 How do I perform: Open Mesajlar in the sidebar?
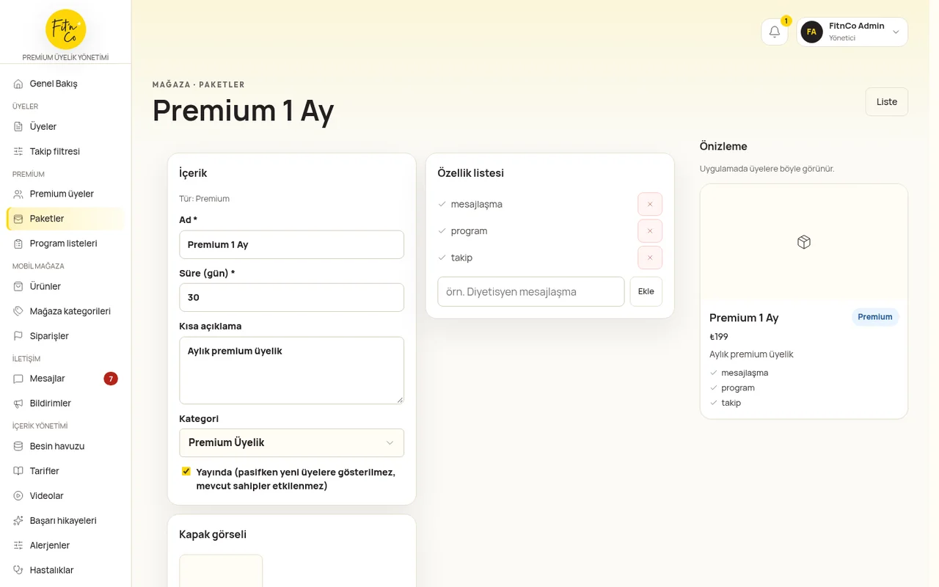click(x=65, y=379)
